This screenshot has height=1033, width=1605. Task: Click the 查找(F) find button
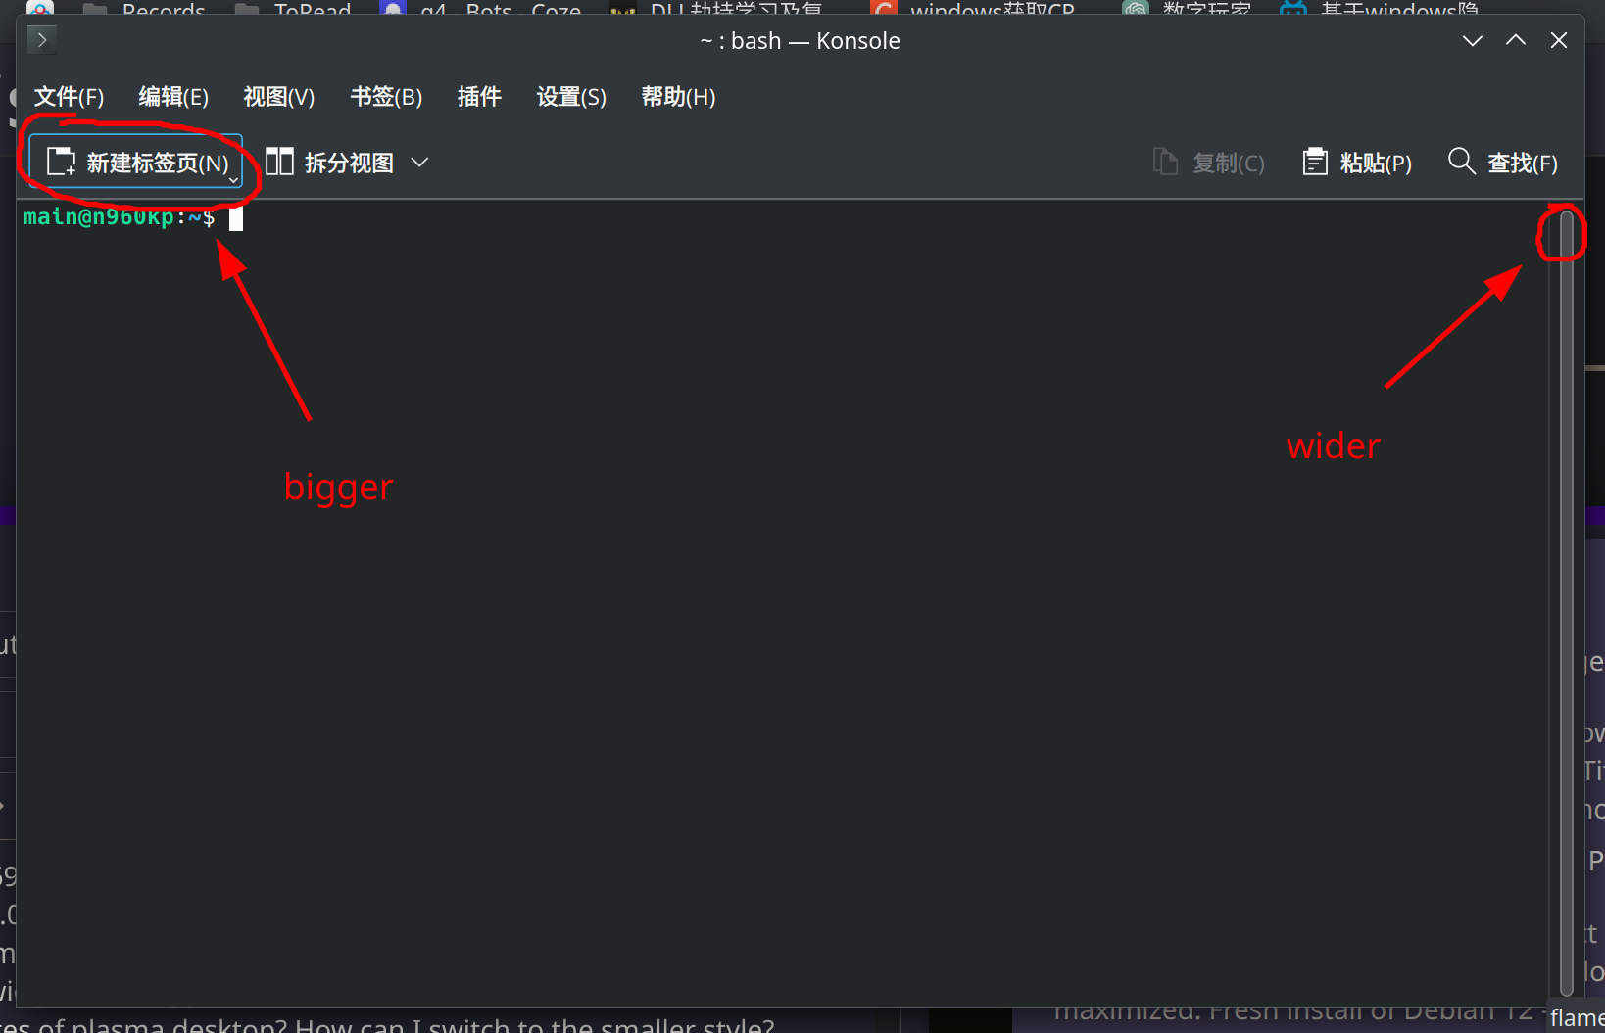click(1503, 162)
